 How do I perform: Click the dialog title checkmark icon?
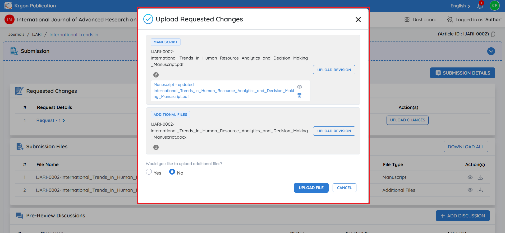148,19
